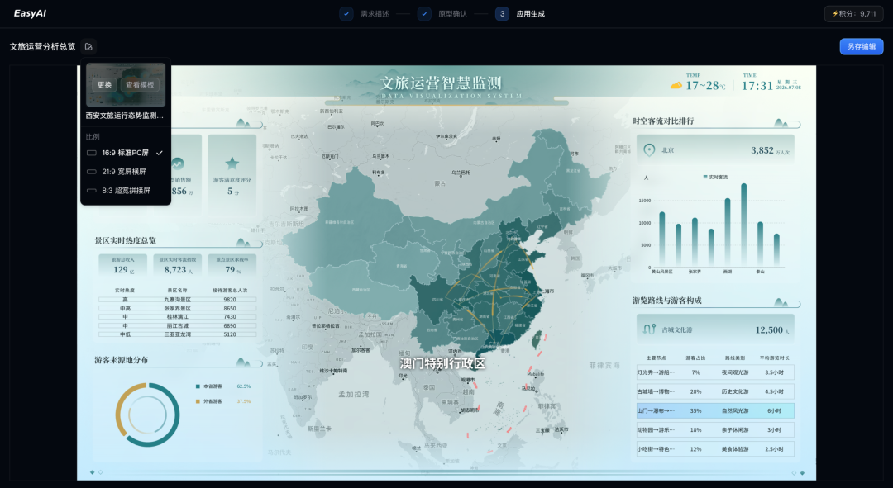The image size is (893, 488).
Task: Click the 21:9 wide screen shape icon
Action: pos(91,172)
